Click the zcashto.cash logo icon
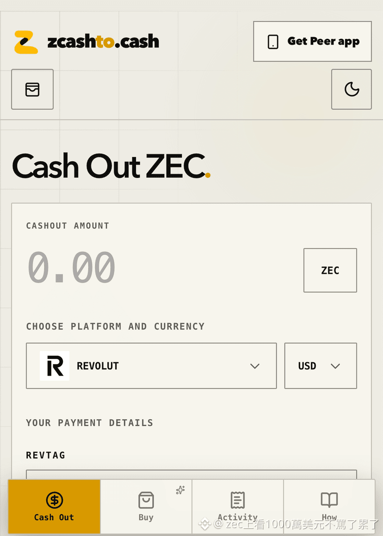383x536 pixels. 26,42
